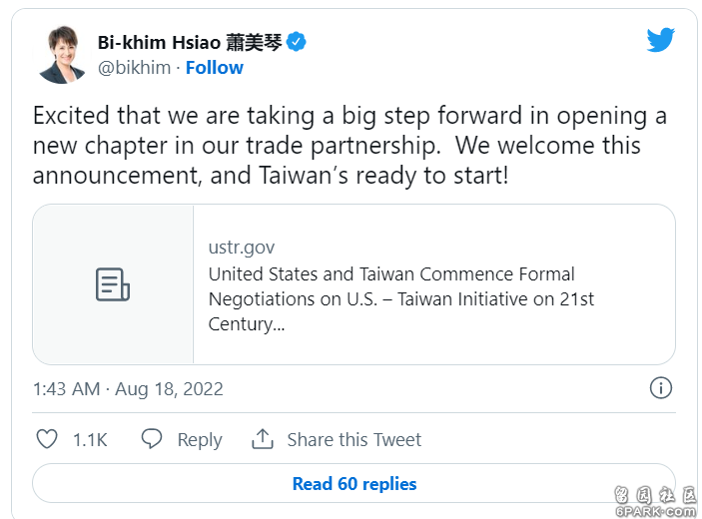Click the @bikhim handle

pyautogui.click(x=135, y=68)
